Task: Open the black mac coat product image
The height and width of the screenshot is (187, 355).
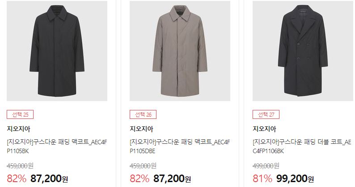Action: pyautogui.click(x=57, y=51)
